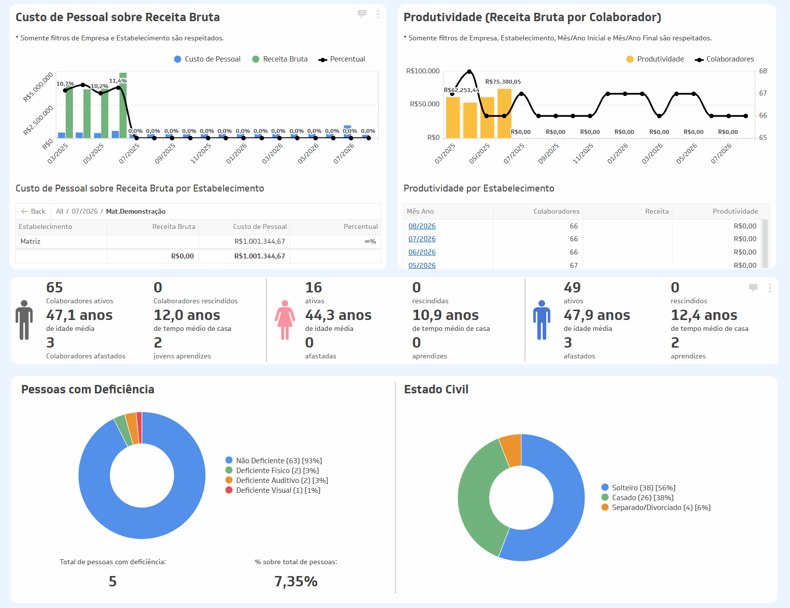Click the 7,35% share of total people
The width and height of the screenshot is (790, 608).
coord(296,581)
